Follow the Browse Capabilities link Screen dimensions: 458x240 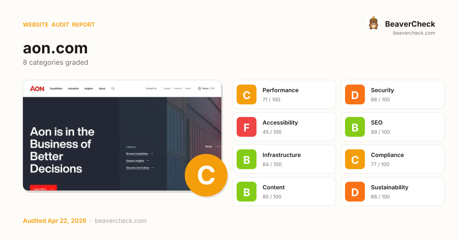(137, 154)
